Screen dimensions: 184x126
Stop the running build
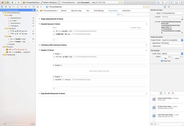click(x=18, y=3)
